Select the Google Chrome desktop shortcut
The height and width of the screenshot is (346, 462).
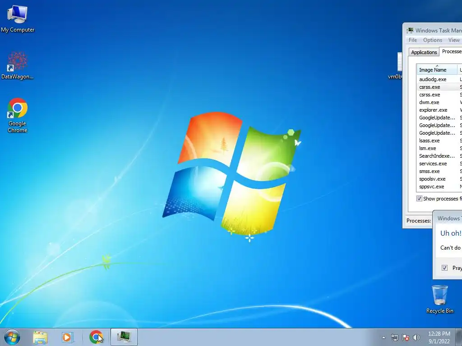pyautogui.click(x=18, y=115)
